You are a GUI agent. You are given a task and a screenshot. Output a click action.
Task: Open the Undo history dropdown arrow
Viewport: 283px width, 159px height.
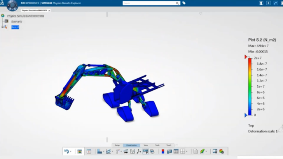tap(71, 151)
